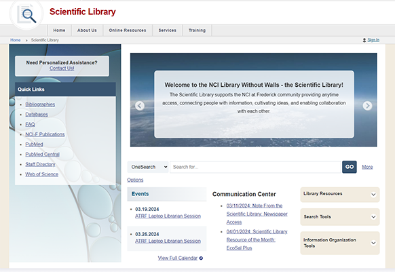Open Staff Directory quick link
The height and width of the screenshot is (272, 395).
pyautogui.click(x=40, y=164)
